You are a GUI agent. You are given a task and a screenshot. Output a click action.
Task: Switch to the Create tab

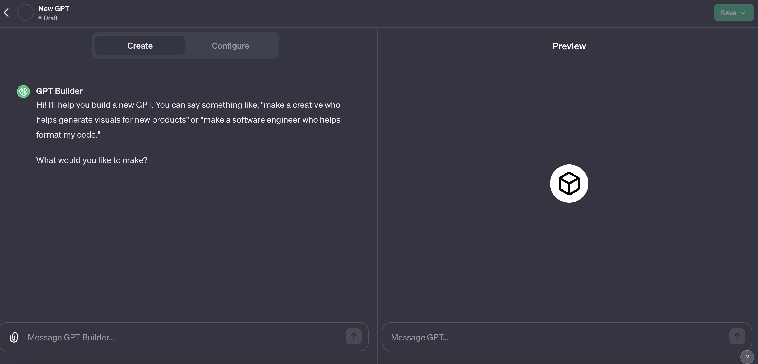click(140, 45)
